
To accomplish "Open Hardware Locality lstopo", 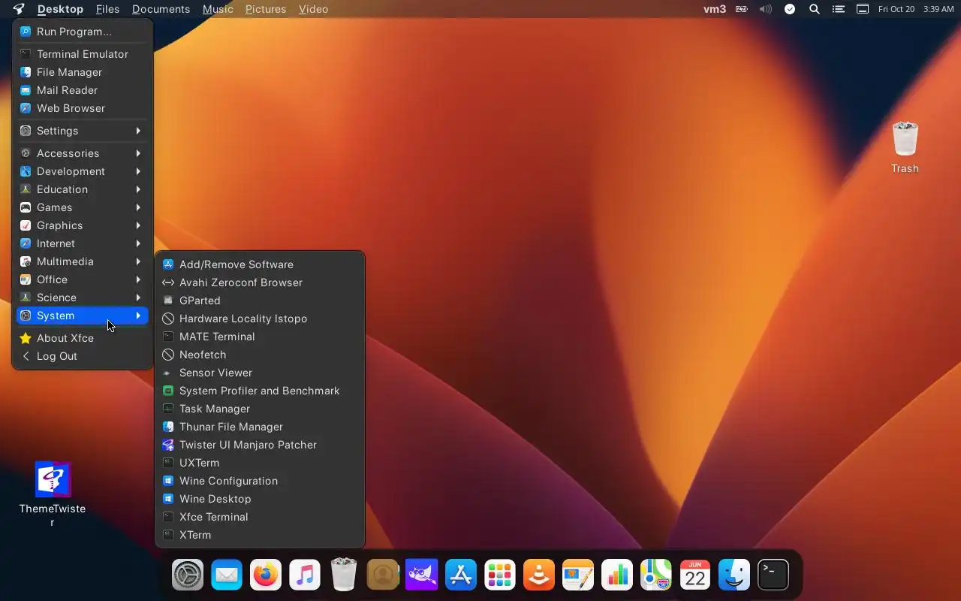I will [260, 319].
